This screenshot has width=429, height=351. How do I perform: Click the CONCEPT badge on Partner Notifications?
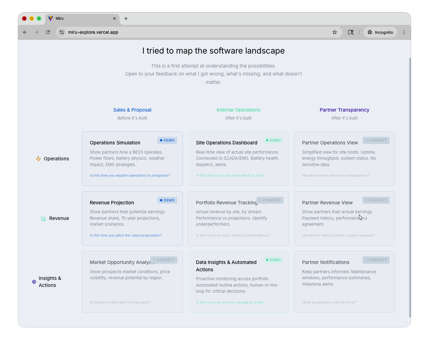point(376,260)
